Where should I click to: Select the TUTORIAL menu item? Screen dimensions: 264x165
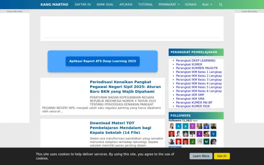point(145,4)
